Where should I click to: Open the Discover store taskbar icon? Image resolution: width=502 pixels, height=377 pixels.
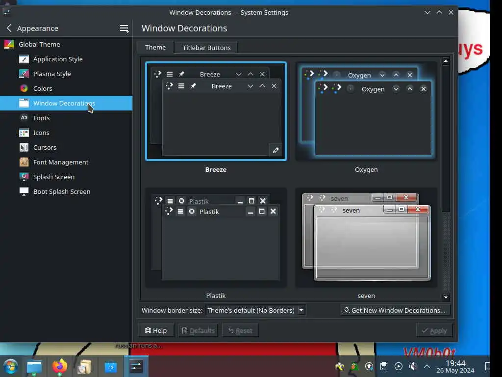[x=111, y=367]
